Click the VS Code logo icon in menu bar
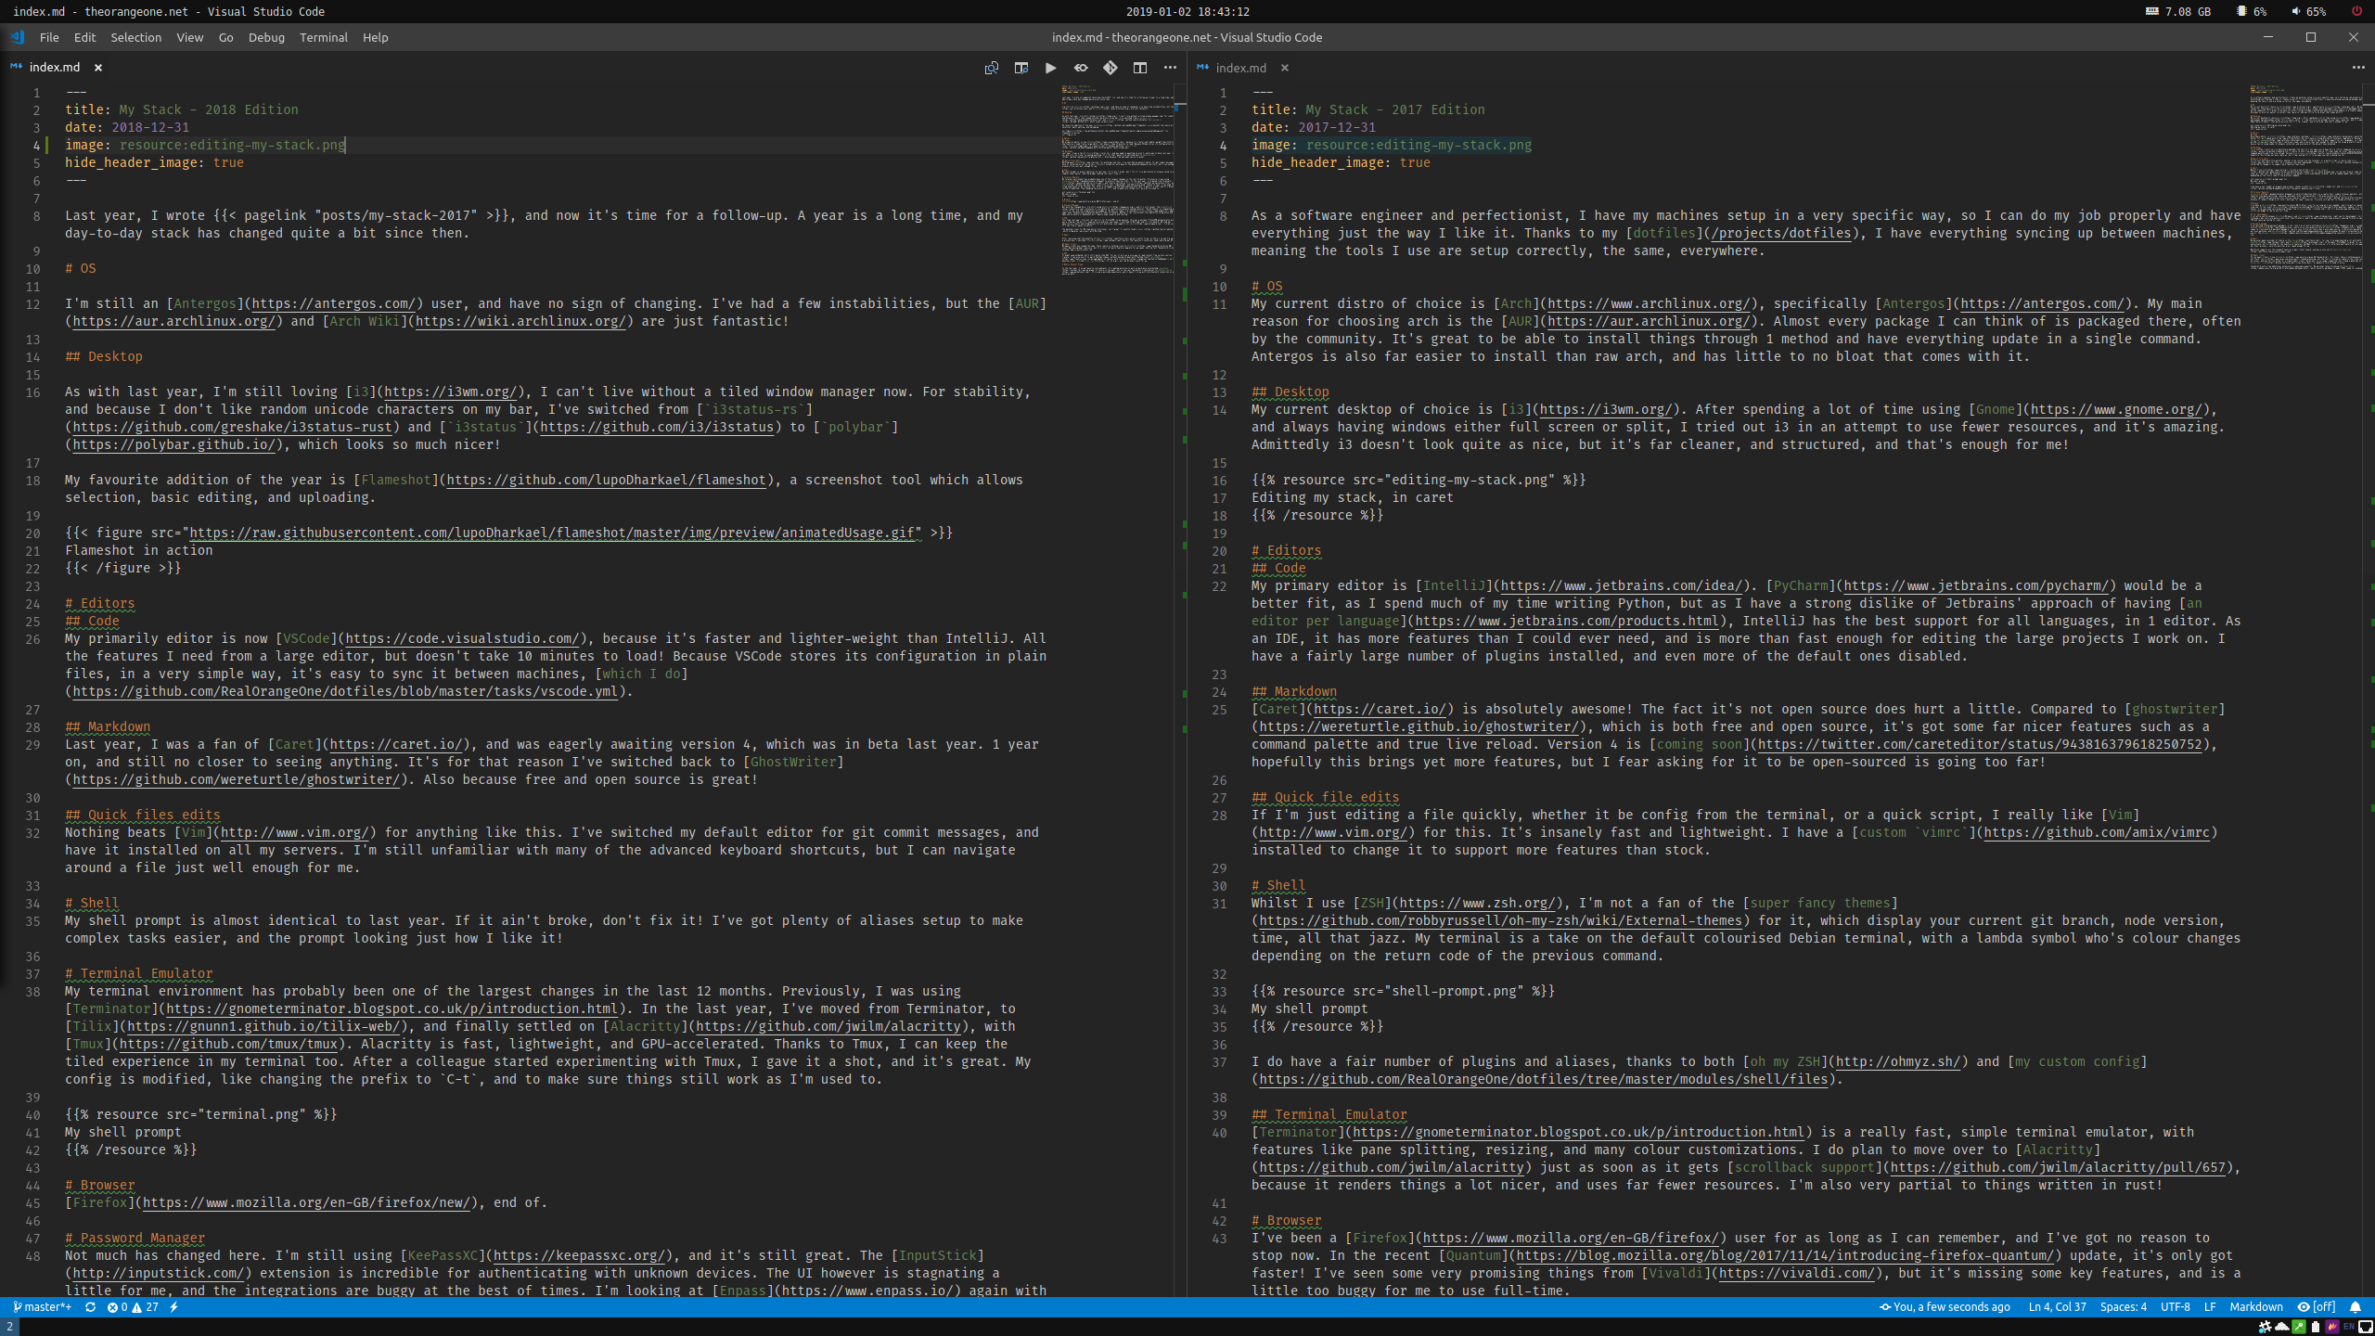The width and height of the screenshot is (2375, 1336). pyautogui.click(x=17, y=37)
